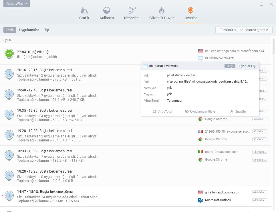Click the green NEW alert marker
The image size is (276, 212).
point(9,54)
